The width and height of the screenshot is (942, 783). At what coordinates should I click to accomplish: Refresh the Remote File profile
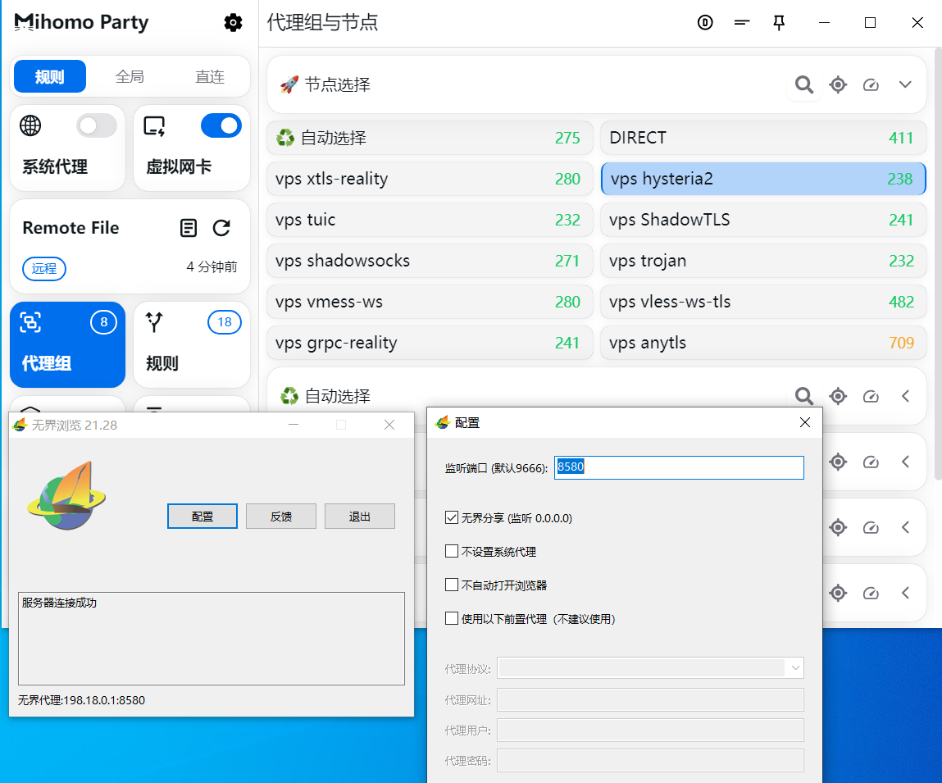click(221, 228)
